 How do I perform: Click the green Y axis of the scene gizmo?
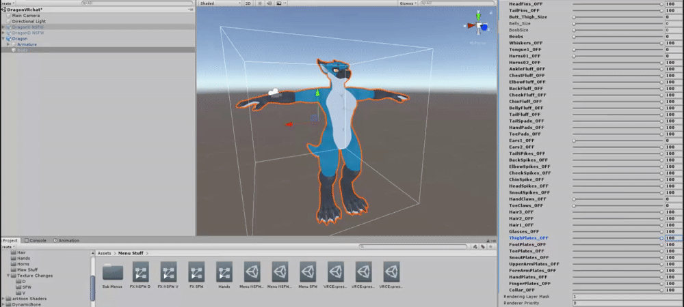(x=479, y=17)
